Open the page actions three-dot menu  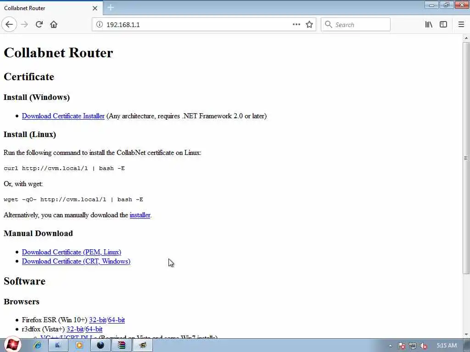(296, 25)
